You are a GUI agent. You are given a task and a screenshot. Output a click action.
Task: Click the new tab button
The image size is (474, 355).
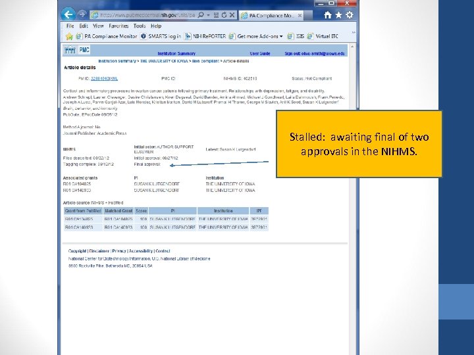(308, 15)
